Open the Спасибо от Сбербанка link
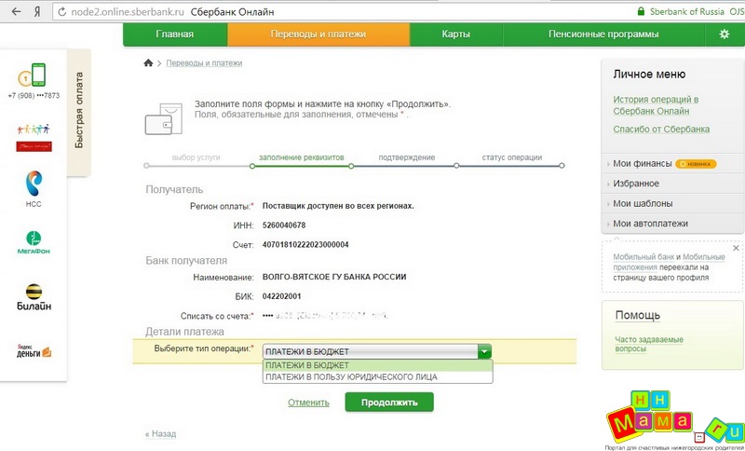The image size is (745, 451). tap(661, 130)
